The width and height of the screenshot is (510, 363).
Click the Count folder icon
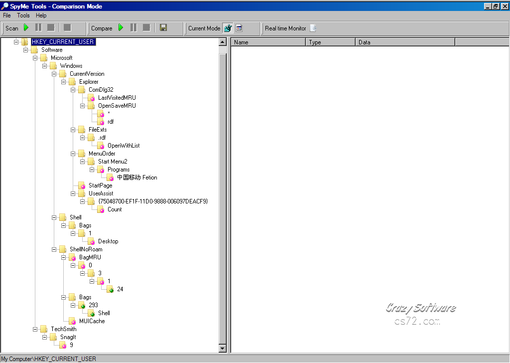click(101, 209)
